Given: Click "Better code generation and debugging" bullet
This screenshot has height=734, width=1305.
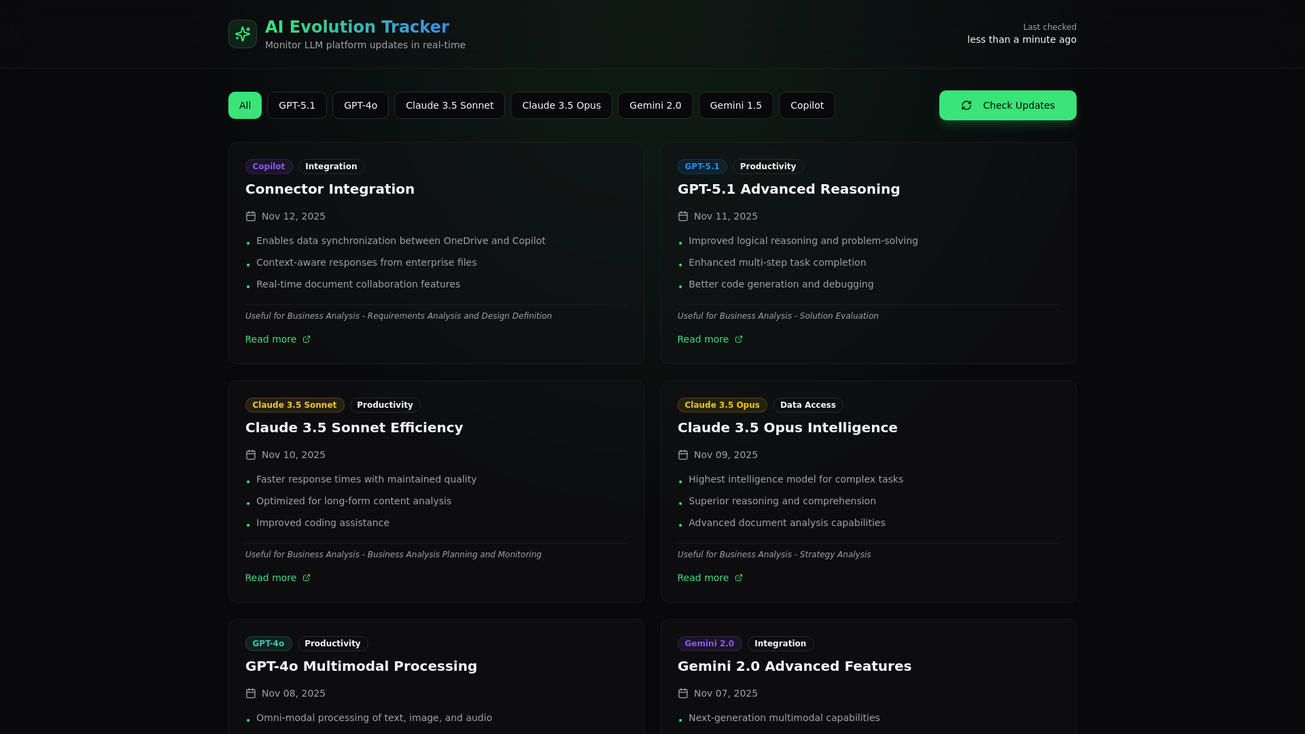Looking at the screenshot, I should (780, 284).
